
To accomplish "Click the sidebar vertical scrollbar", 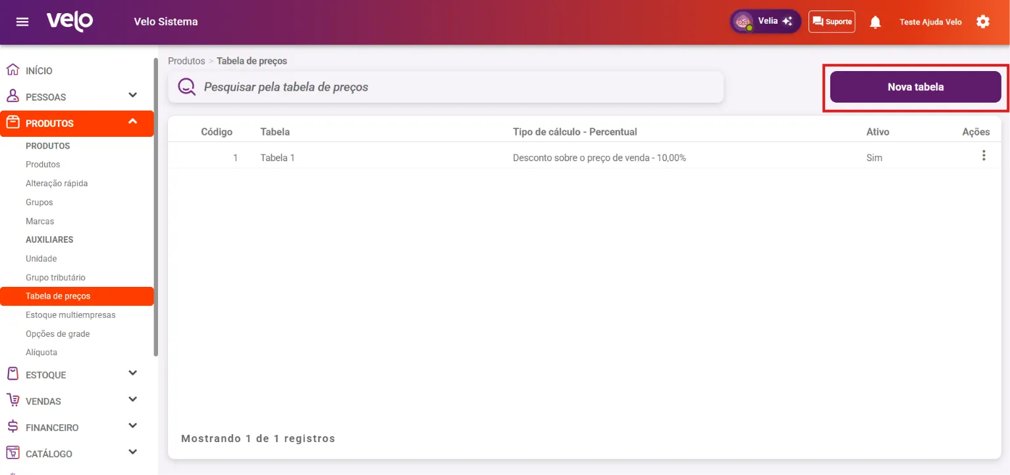I will click(x=156, y=207).
